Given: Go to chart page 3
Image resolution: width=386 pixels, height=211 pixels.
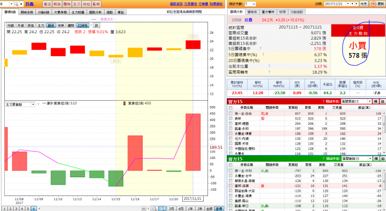Looking at the screenshot, I should point(16,208).
